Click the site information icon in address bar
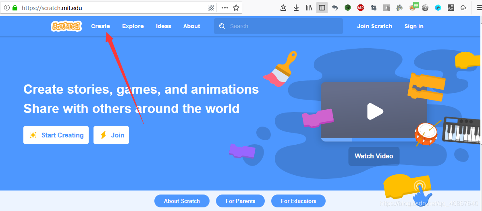Image resolution: width=482 pixels, height=211 pixels. [x=7, y=8]
